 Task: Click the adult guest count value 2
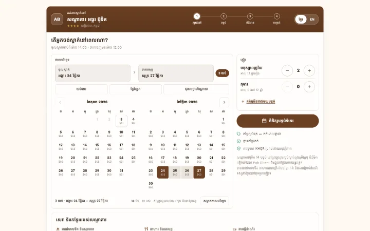(x=298, y=70)
